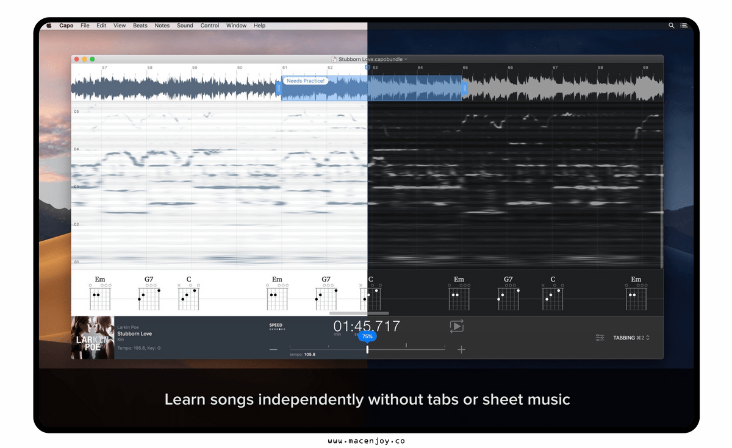The image size is (732, 448).
Task: Jump to measure 64 in the timeline
Action: (420, 67)
